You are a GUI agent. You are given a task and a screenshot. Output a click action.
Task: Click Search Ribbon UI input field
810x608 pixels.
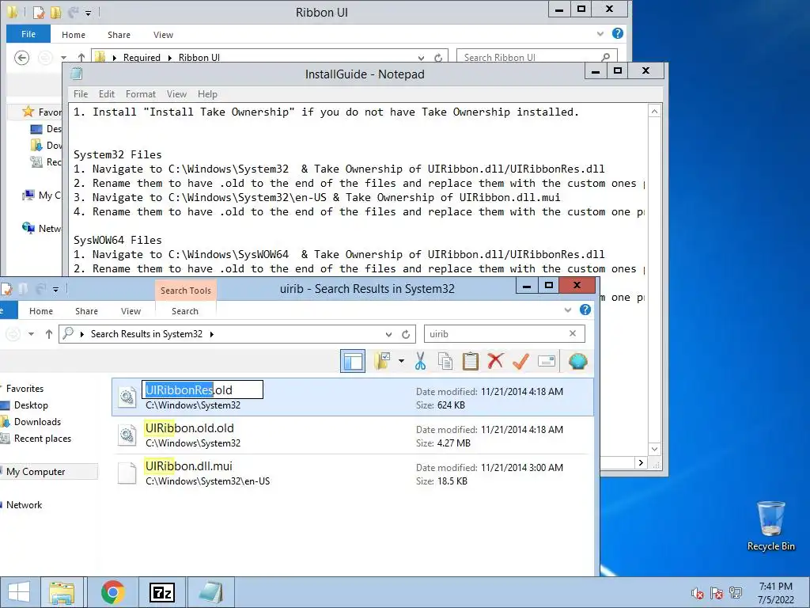(530, 57)
